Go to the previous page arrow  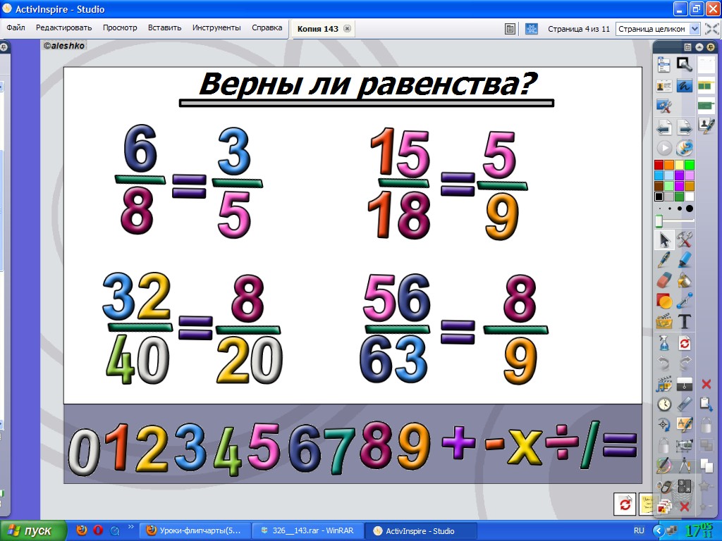[x=663, y=128]
